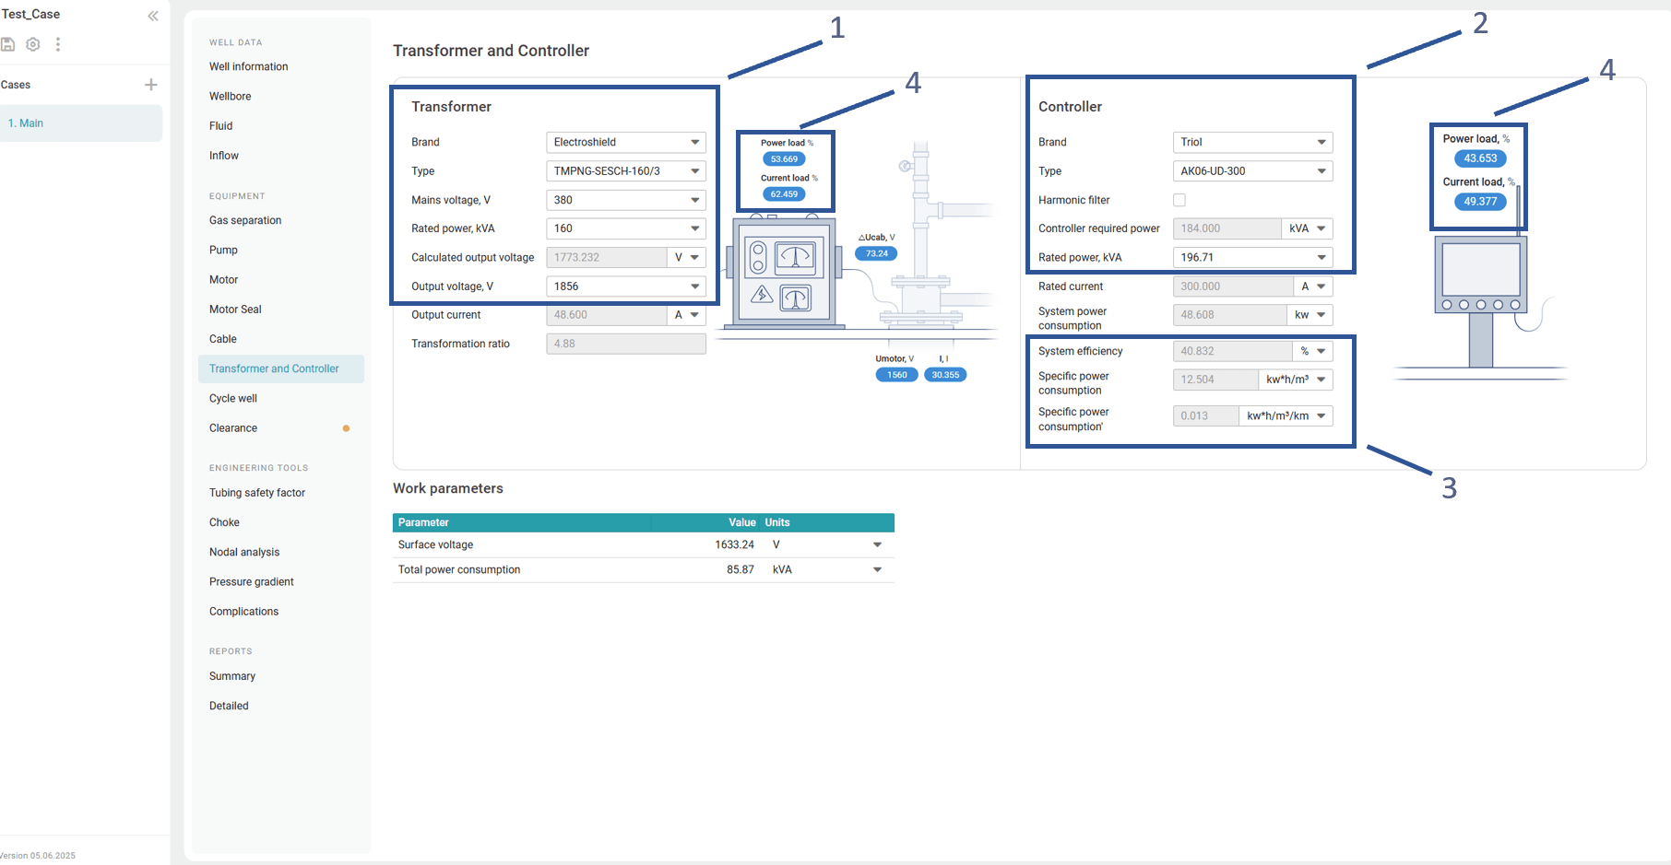1671x865 pixels.
Task: Open the transformer Brand dropdown
Action: point(625,142)
